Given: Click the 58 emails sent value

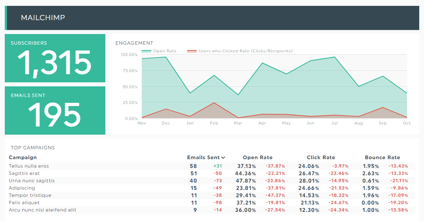Looking at the screenshot, I should [x=193, y=166].
